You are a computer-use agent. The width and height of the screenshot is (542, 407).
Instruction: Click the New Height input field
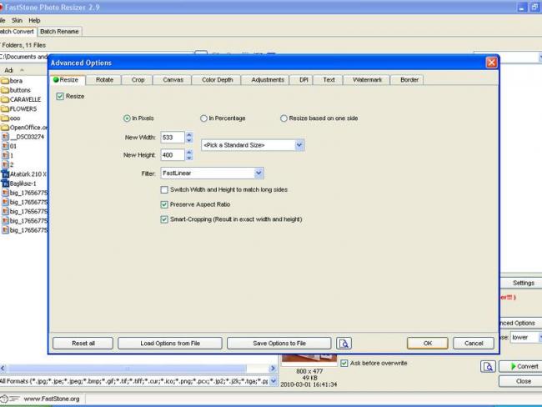pyautogui.click(x=173, y=155)
